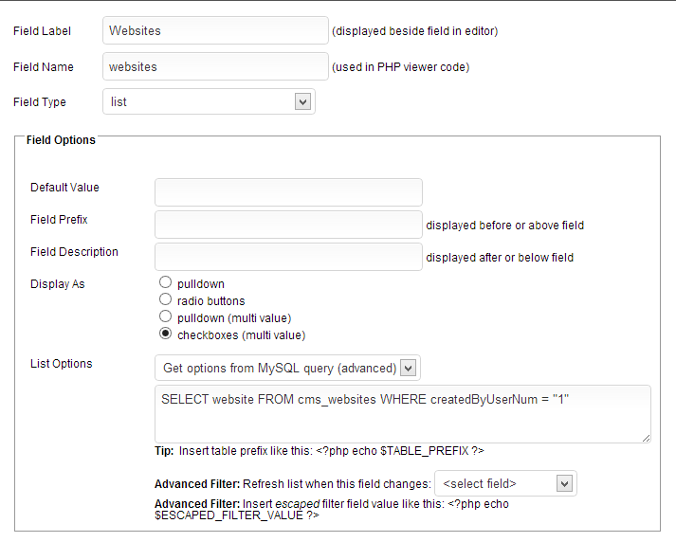Screen dimensions: 676x542
Task: Focus the Default Value text box
Action: (x=288, y=192)
